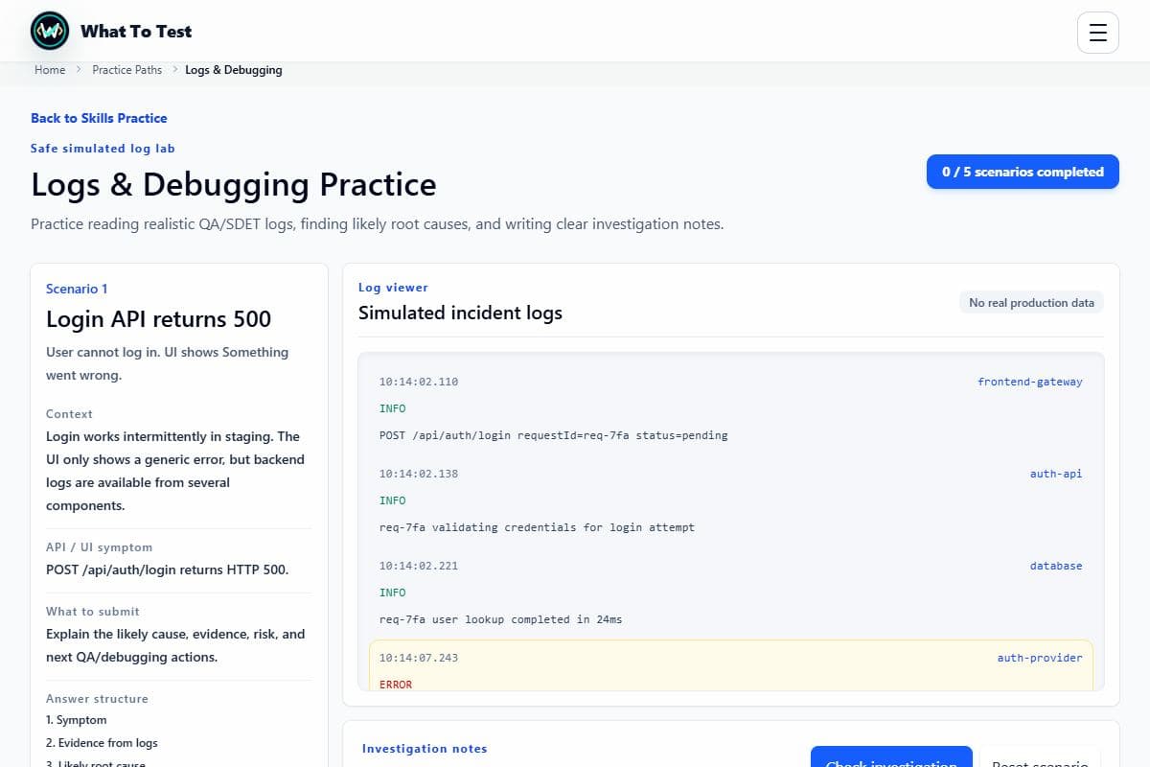1150x767 pixels.
Task: Click the validating credentials log message
Action: (537, 527)
